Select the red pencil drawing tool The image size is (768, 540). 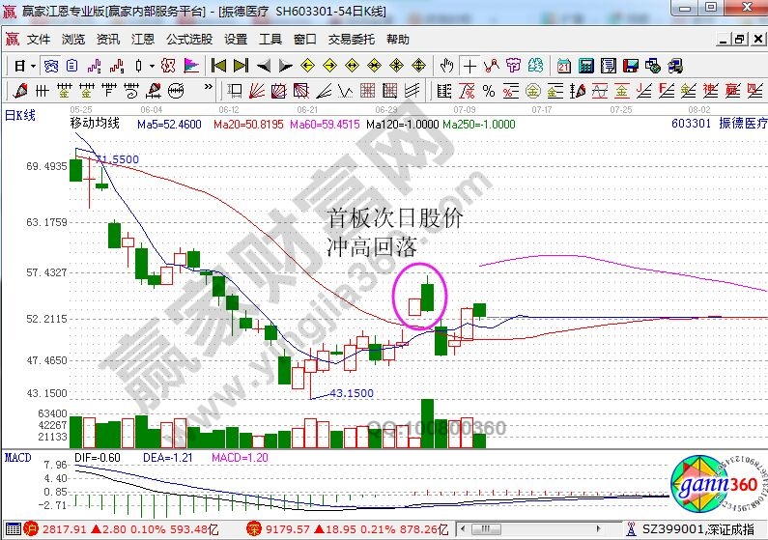[x=18, y=90]
